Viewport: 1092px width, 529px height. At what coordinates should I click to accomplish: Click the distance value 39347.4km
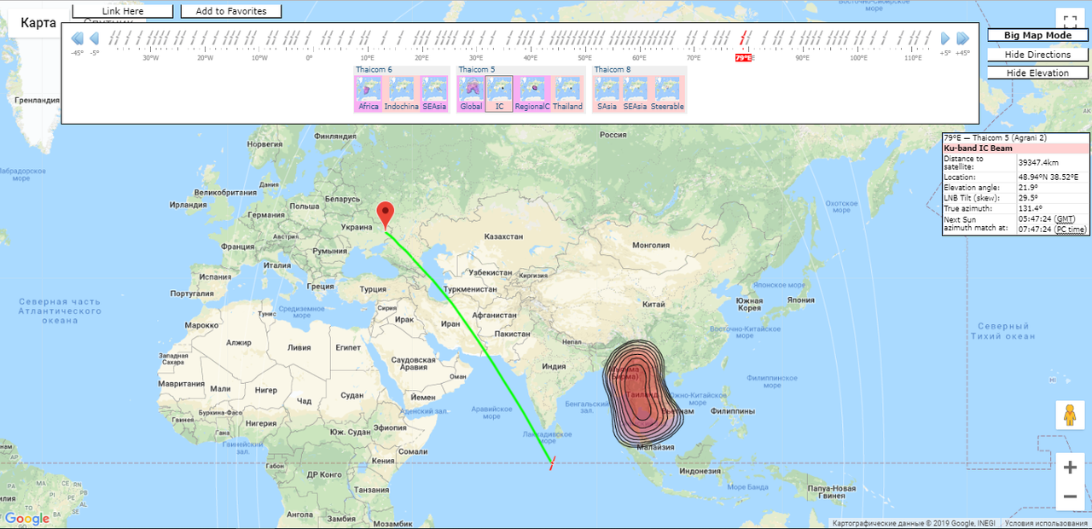click(1038, 162)
